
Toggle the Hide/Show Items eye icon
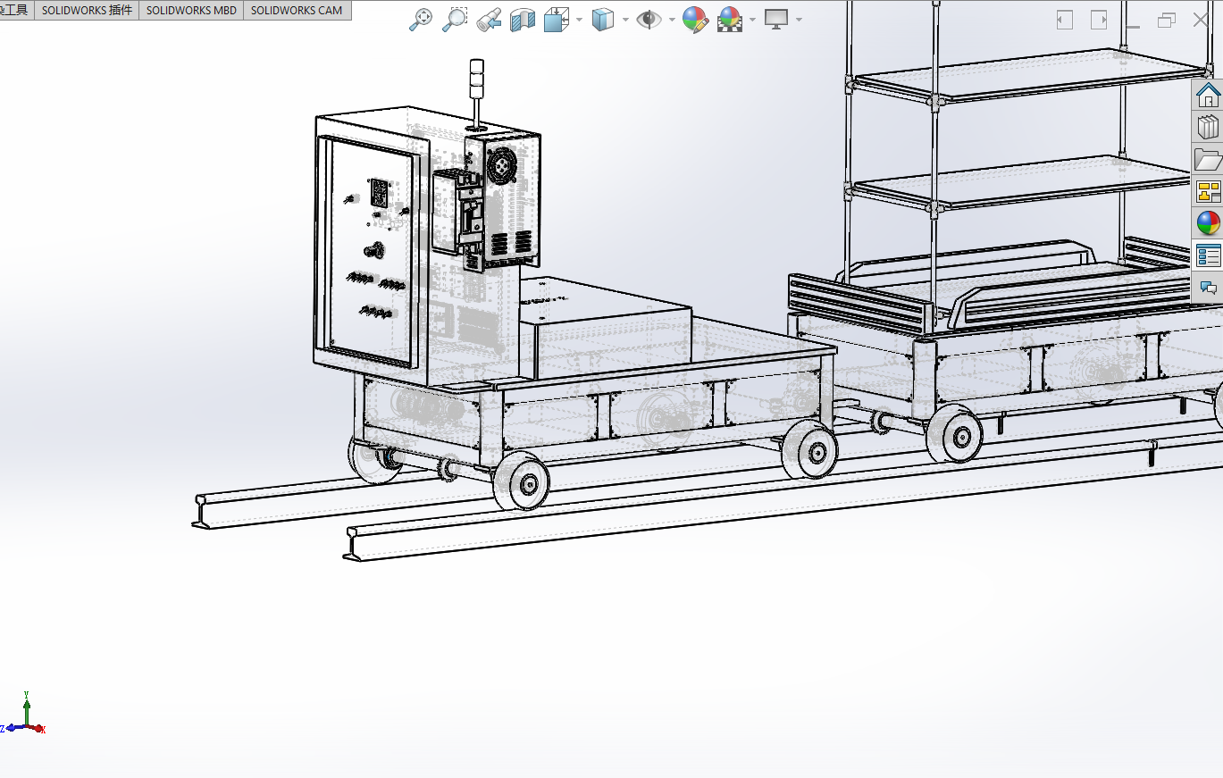point(649,20)
